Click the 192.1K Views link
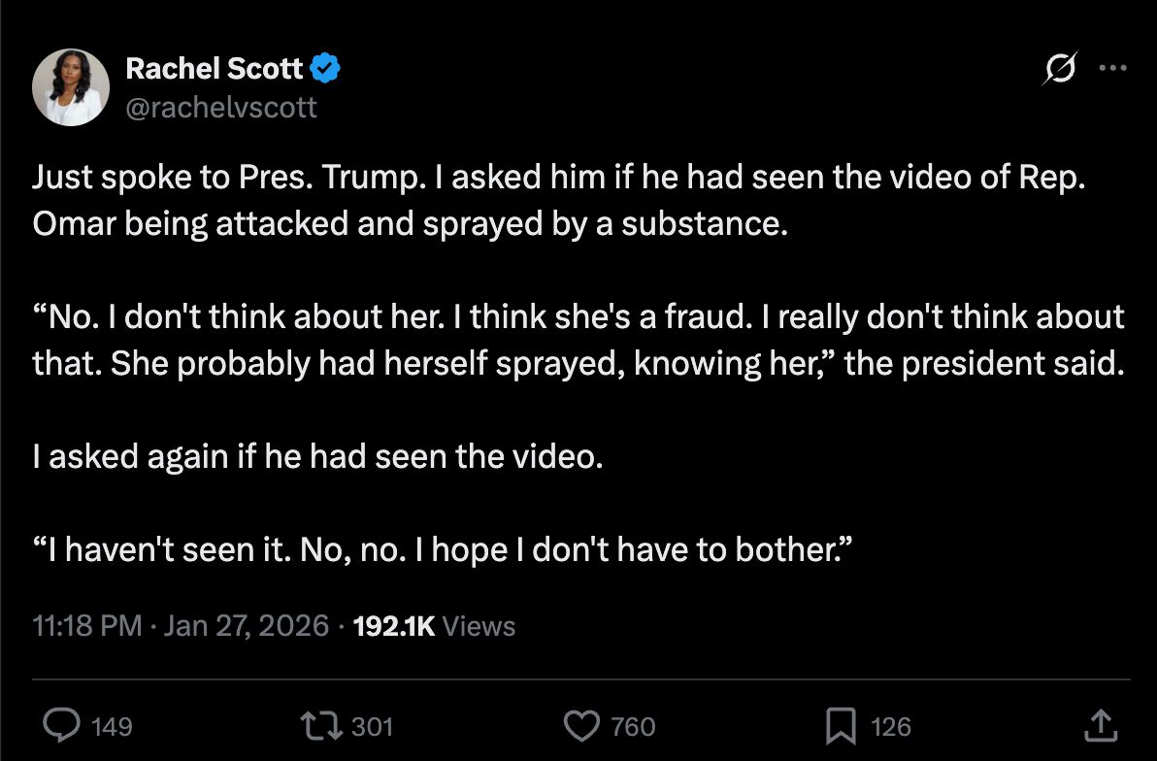 (433, 625)
